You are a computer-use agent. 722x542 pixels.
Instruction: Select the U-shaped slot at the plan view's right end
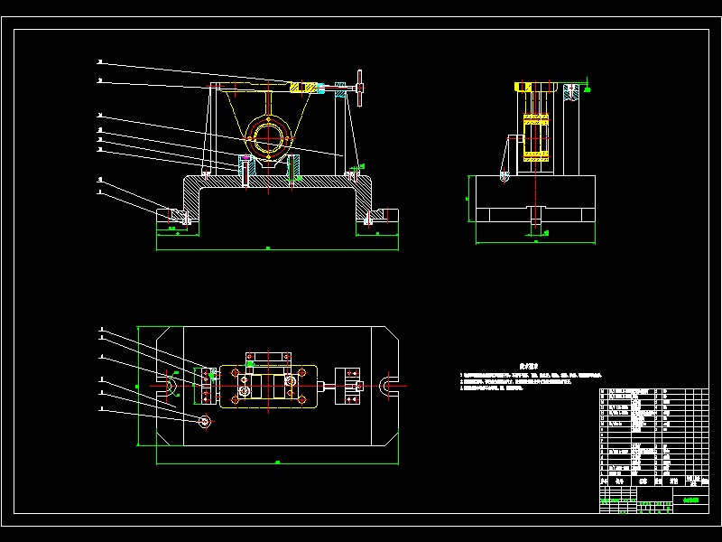[x=389, y=387]
